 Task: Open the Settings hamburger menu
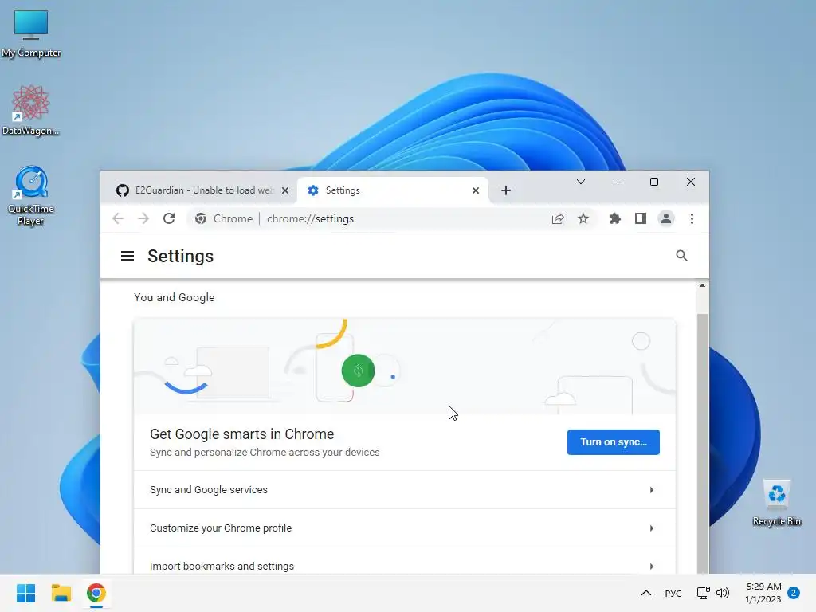coord(127,256)
